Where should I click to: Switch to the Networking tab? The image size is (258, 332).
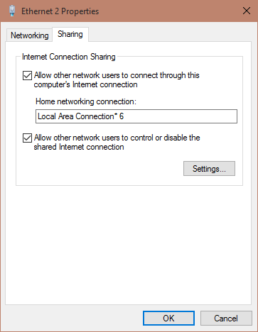(x=29, y=35)
